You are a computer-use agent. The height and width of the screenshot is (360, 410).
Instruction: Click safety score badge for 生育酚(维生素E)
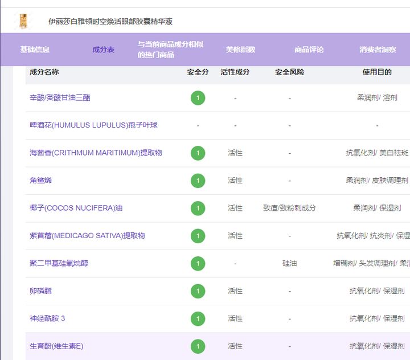pyautogui.click(x=198, y=346)
